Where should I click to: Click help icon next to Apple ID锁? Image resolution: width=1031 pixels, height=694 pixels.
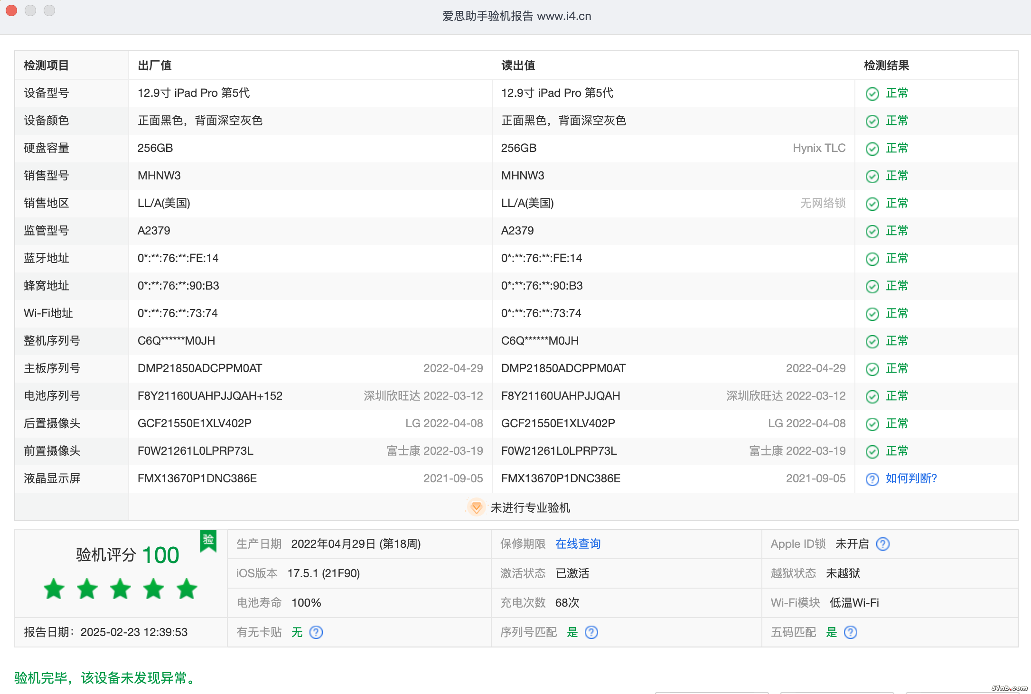pos(882,544)
